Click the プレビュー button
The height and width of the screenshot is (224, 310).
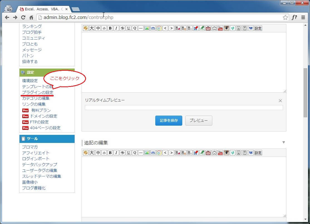[199, 121]
